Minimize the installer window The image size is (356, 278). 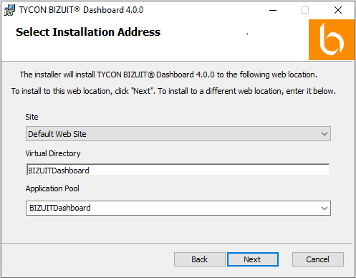(273, 10)
